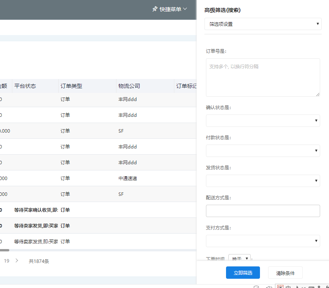Image resolution: width=329 pixels, height=288 pixels.
Task: Open the 付款状态是 dropdown
Action: click(x=263, y=151)
